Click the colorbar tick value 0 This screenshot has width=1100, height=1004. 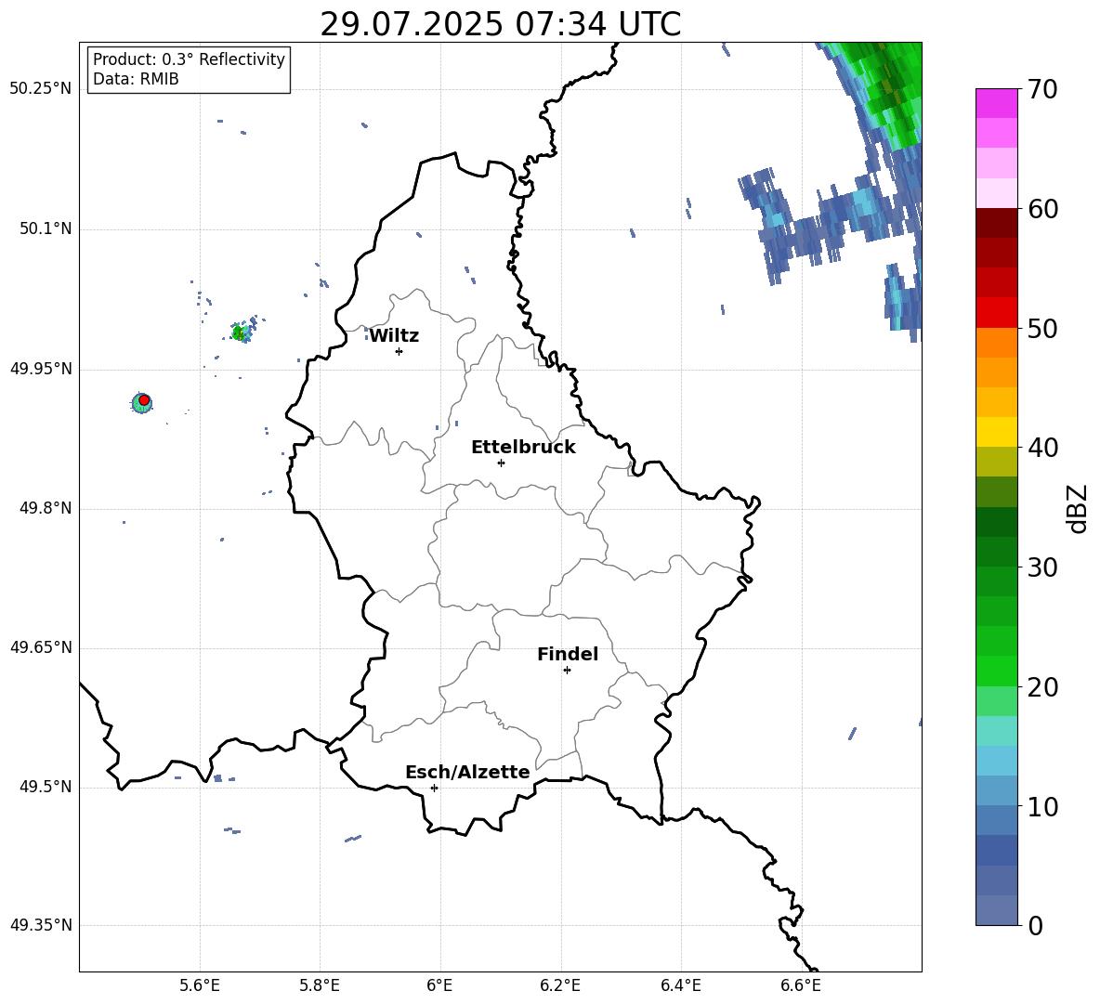[1035, 925]
